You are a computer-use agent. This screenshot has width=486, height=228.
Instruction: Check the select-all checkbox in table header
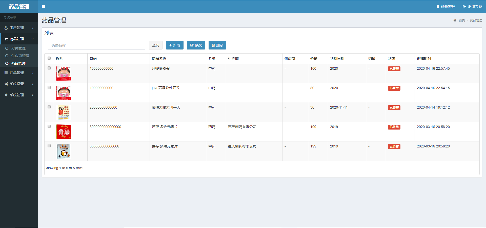click(49, 58)
